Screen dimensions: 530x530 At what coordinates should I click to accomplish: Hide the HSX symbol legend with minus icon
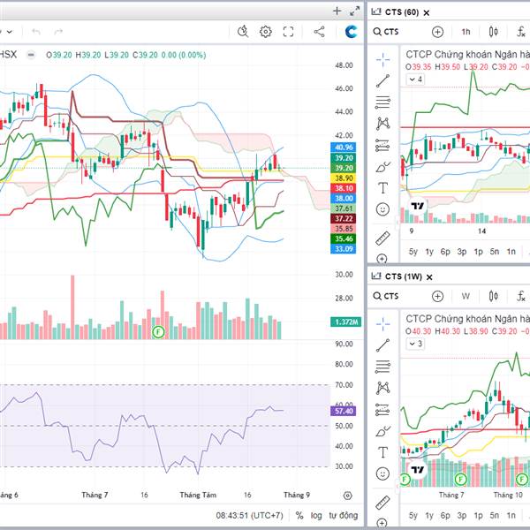click(31, 55)
